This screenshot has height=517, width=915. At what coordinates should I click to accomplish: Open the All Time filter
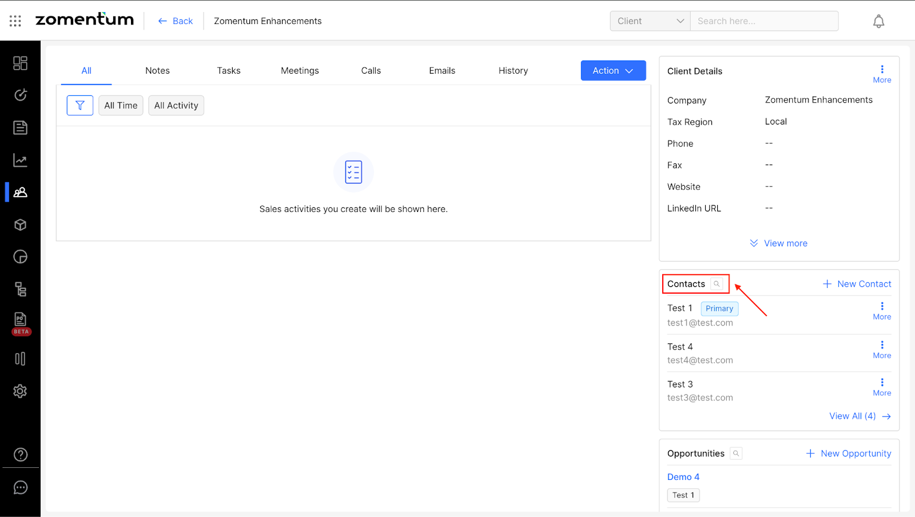(121, 106)
